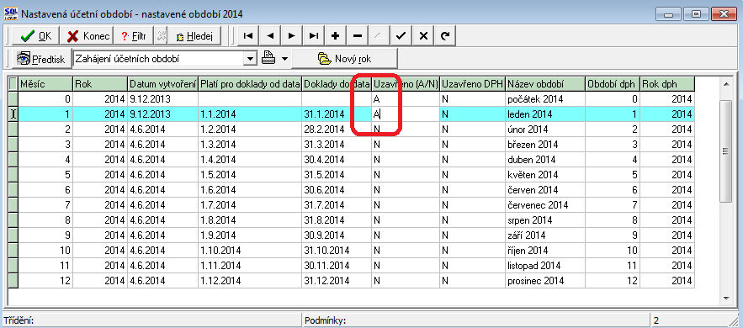This screenshot has width=743, height=328.
Task: Insert a new record with plus icon
Action: point(336,36)
